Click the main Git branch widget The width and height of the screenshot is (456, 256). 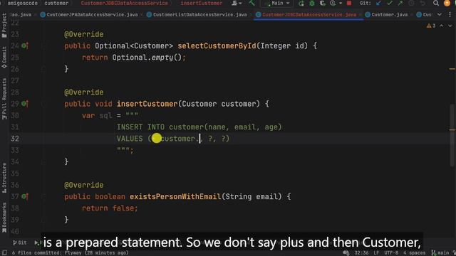point(441,253)
